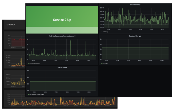Click the GRAPHEN logo in the background window
The width and height of the screenshot is (175, 112).
(11, 25)
